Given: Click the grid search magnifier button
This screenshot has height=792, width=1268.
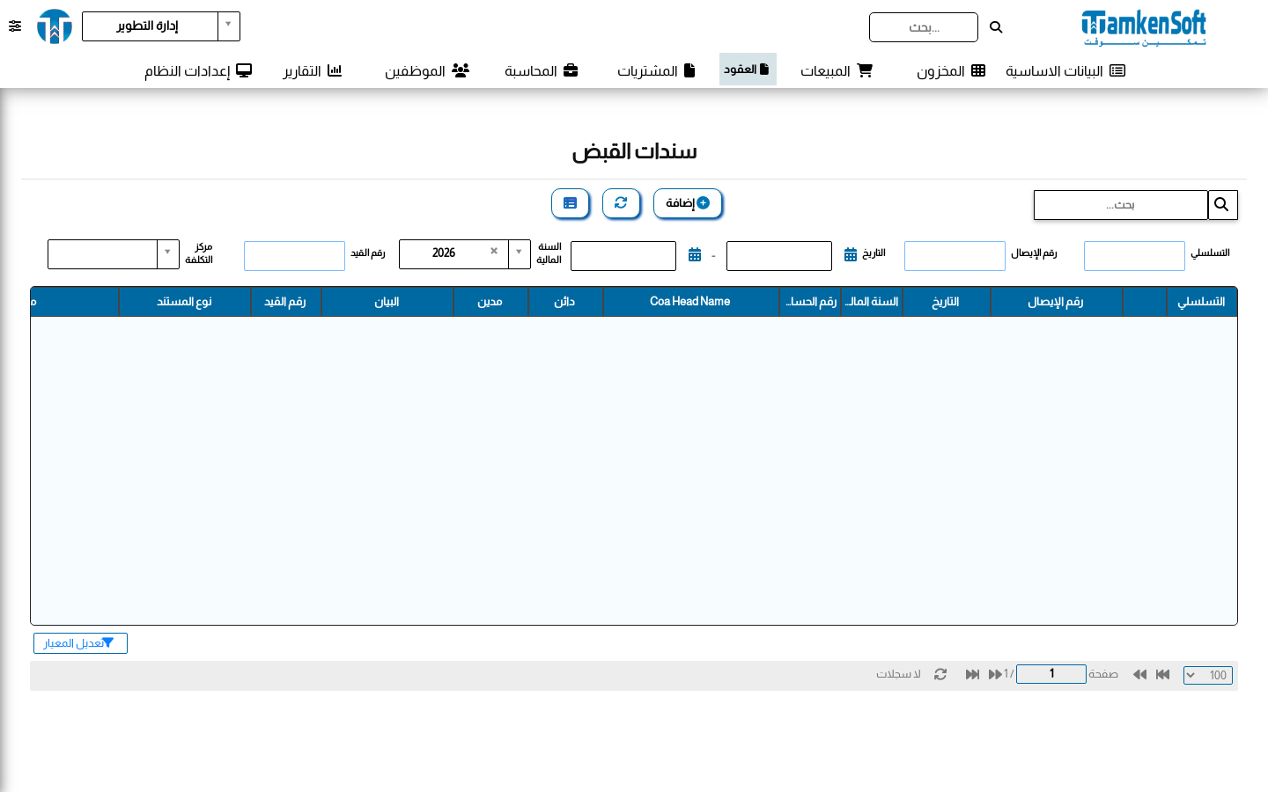Looking at the screenshot, I should point(1222,205).
